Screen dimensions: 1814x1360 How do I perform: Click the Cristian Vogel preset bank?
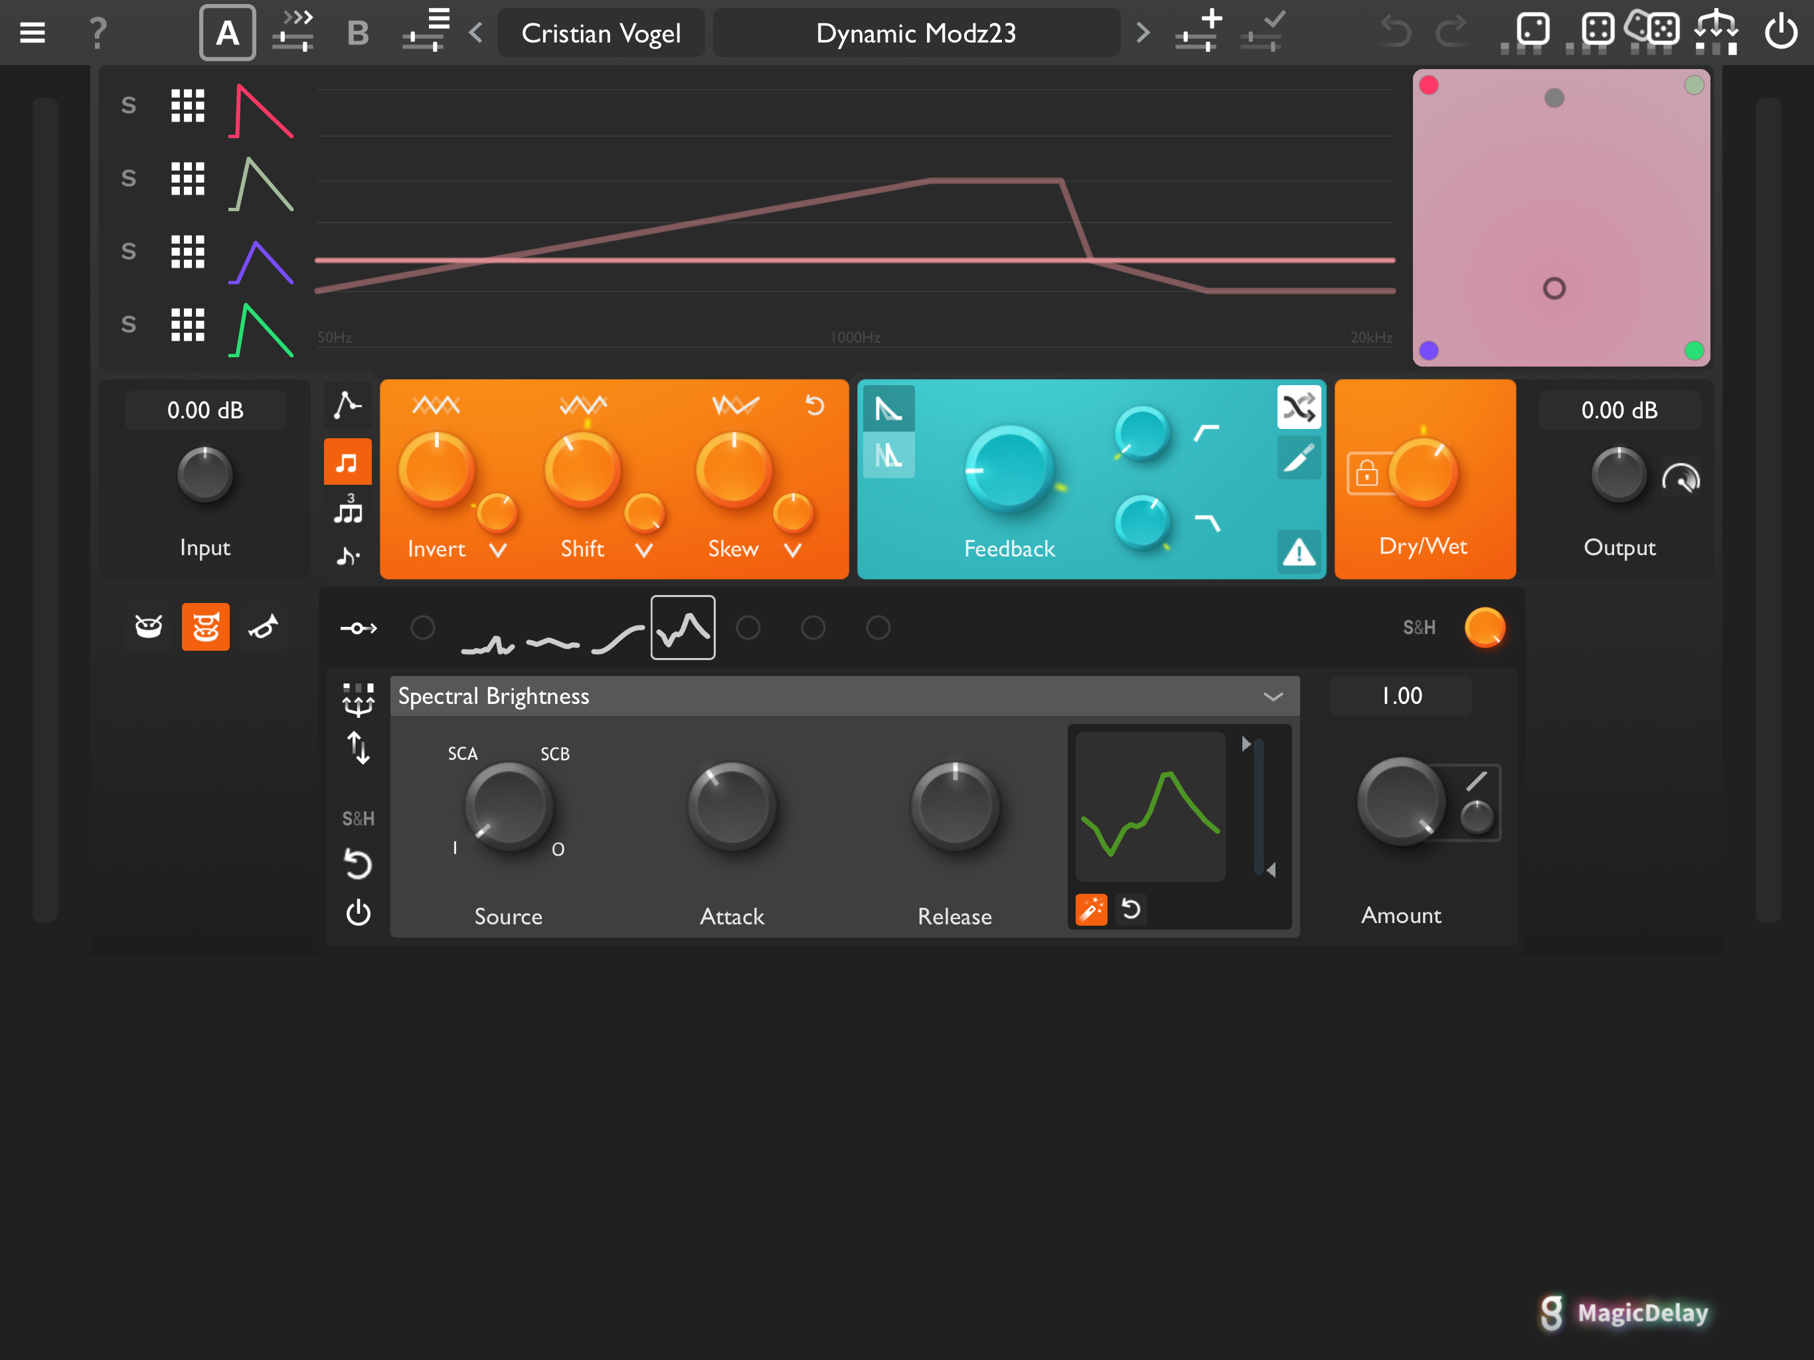pos(601,33)
